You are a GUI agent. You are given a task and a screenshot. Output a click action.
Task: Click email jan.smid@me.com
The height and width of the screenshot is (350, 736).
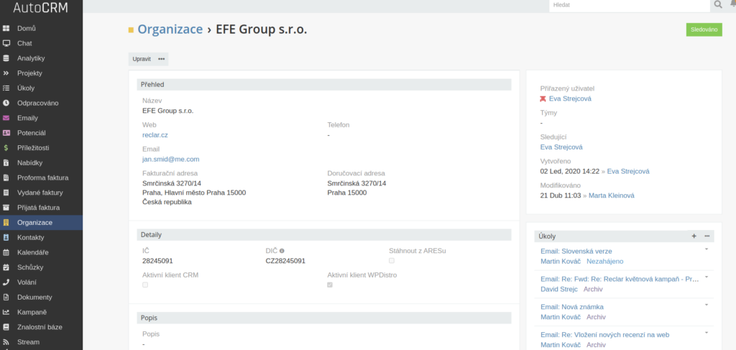pyautogui.click(x=171, y=160)
